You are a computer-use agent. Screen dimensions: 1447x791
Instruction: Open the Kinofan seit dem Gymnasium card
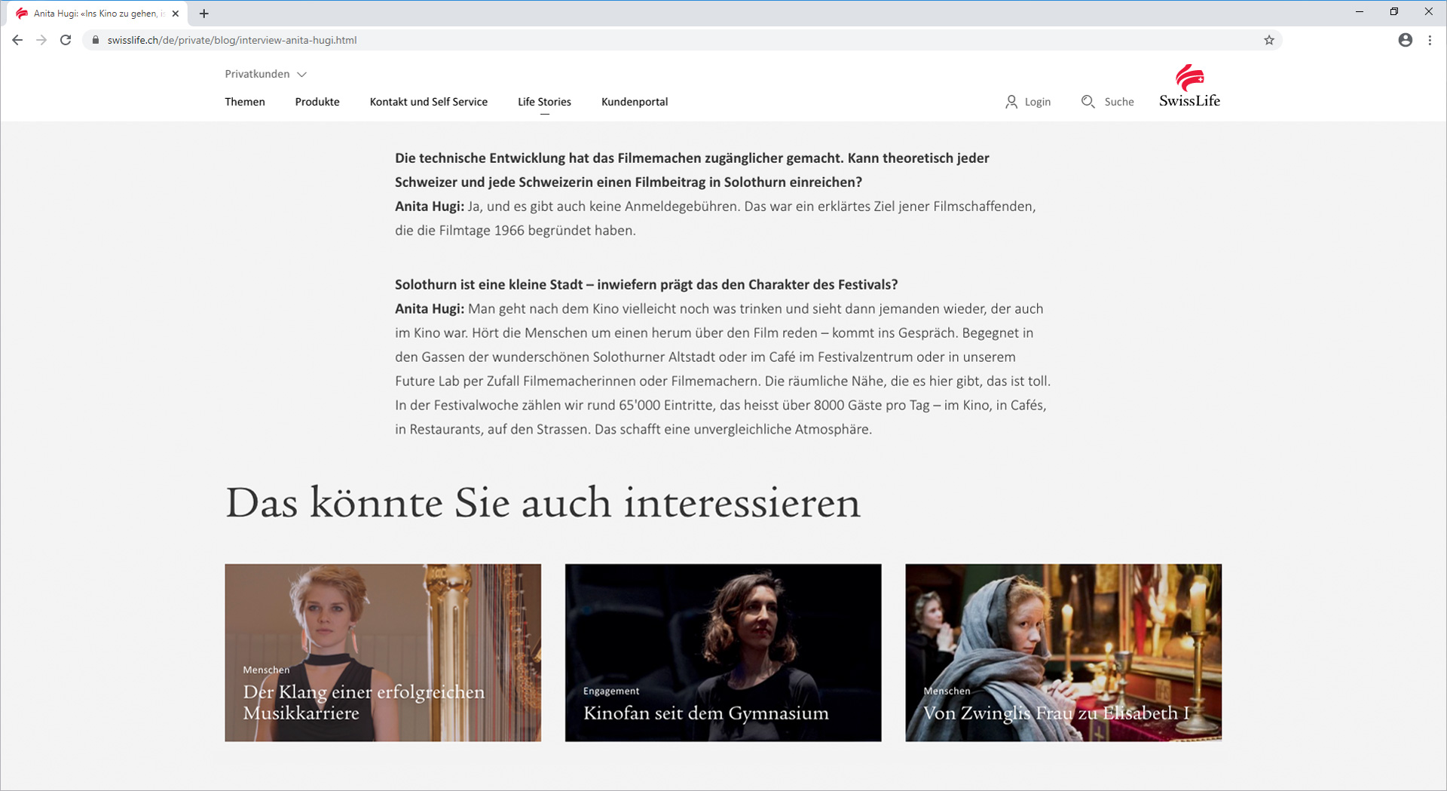pos(723,652)
